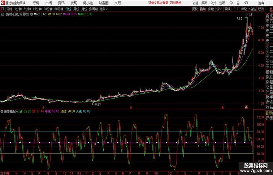The width and height of the screenshot is (273, 175).
Task: Click the 中线: 50.00 indicator value
Action: [52, 111]
